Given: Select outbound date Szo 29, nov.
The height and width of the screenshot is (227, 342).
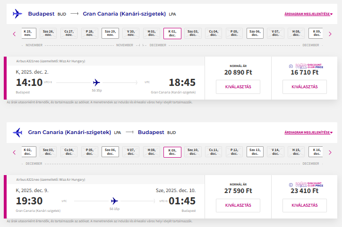Looking at the screenshot, I should [x=110, y=33].
